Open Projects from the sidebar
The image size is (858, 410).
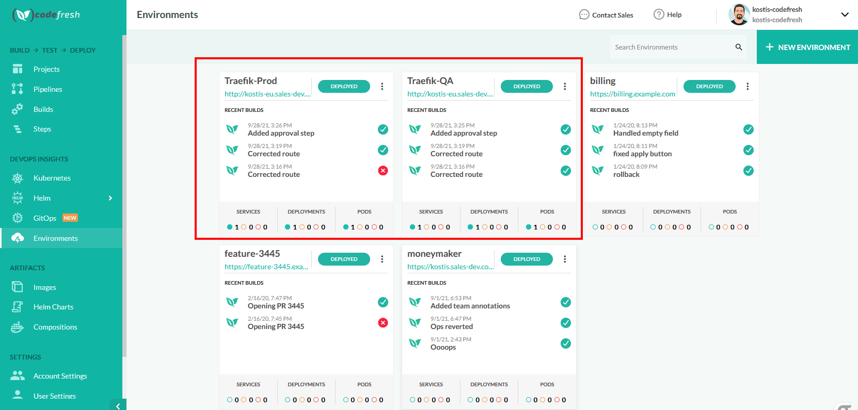(46, 69)
